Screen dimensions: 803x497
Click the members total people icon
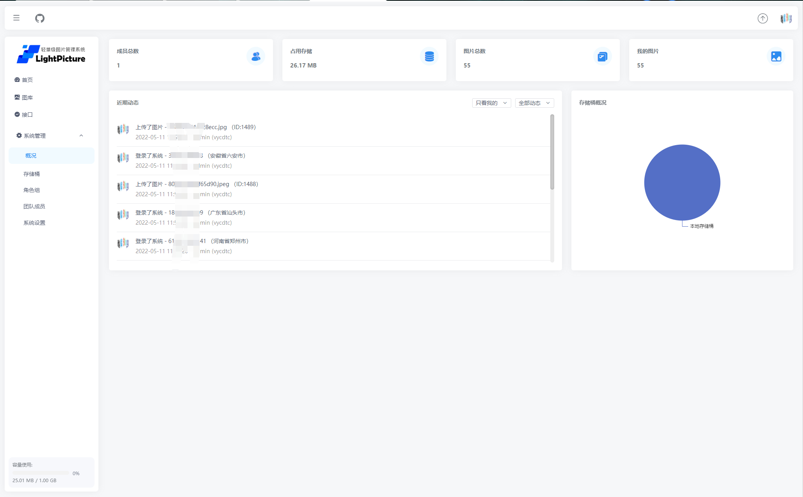click(256, 57)
